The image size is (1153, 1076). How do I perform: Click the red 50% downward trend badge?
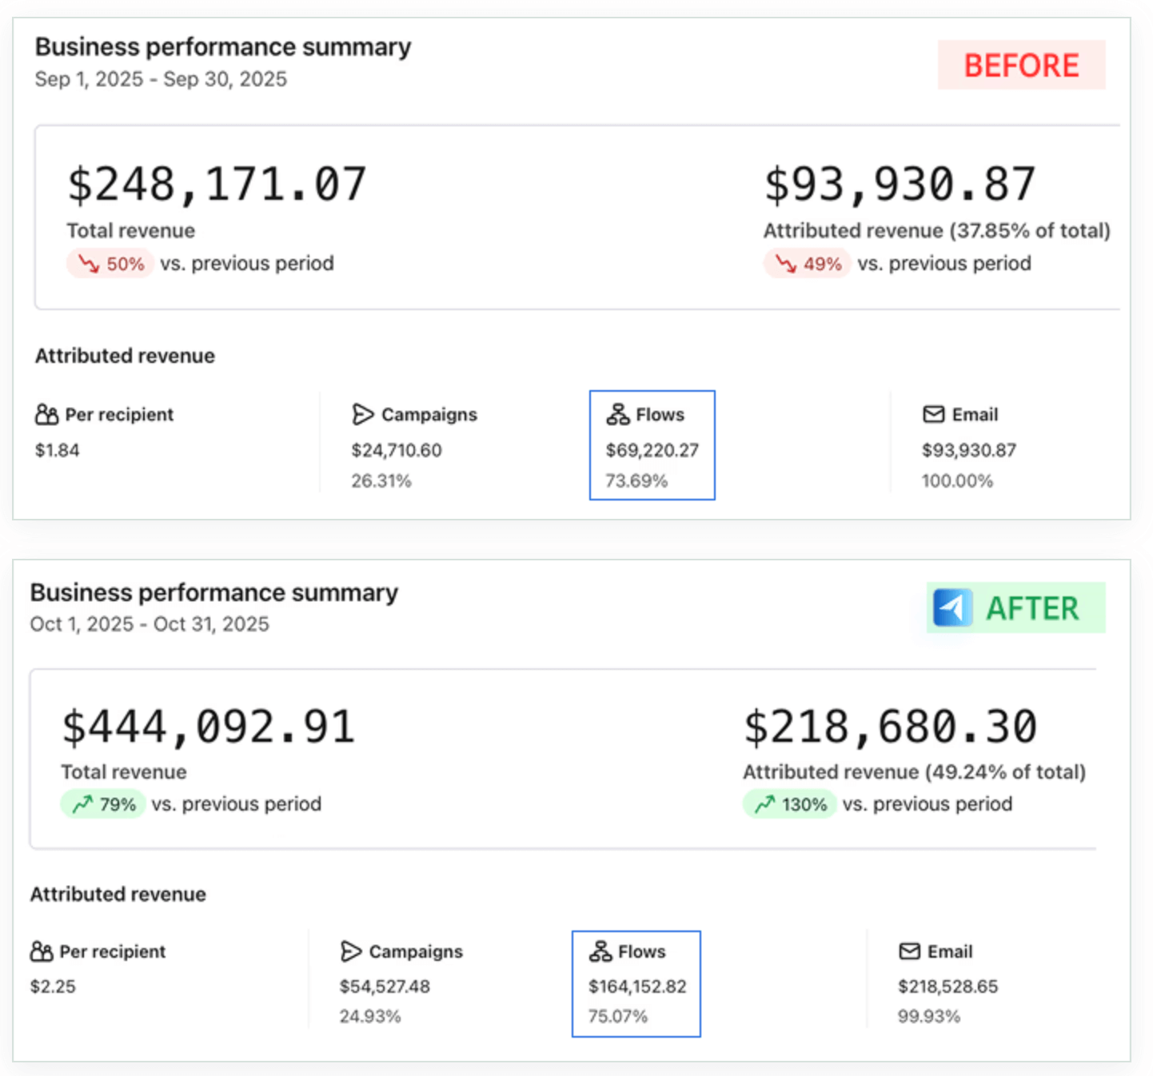click(110, 264)
